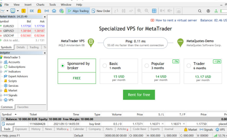Screen dimensions: 227x138
Task: Open the dropdown arrow beside chart template icon
Action: point(18,11)
